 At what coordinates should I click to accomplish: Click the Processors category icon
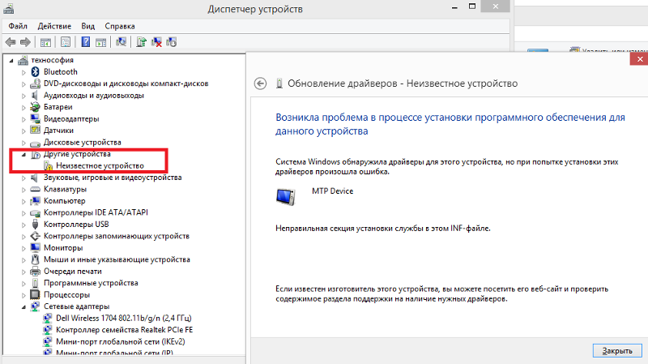point(35,295)
